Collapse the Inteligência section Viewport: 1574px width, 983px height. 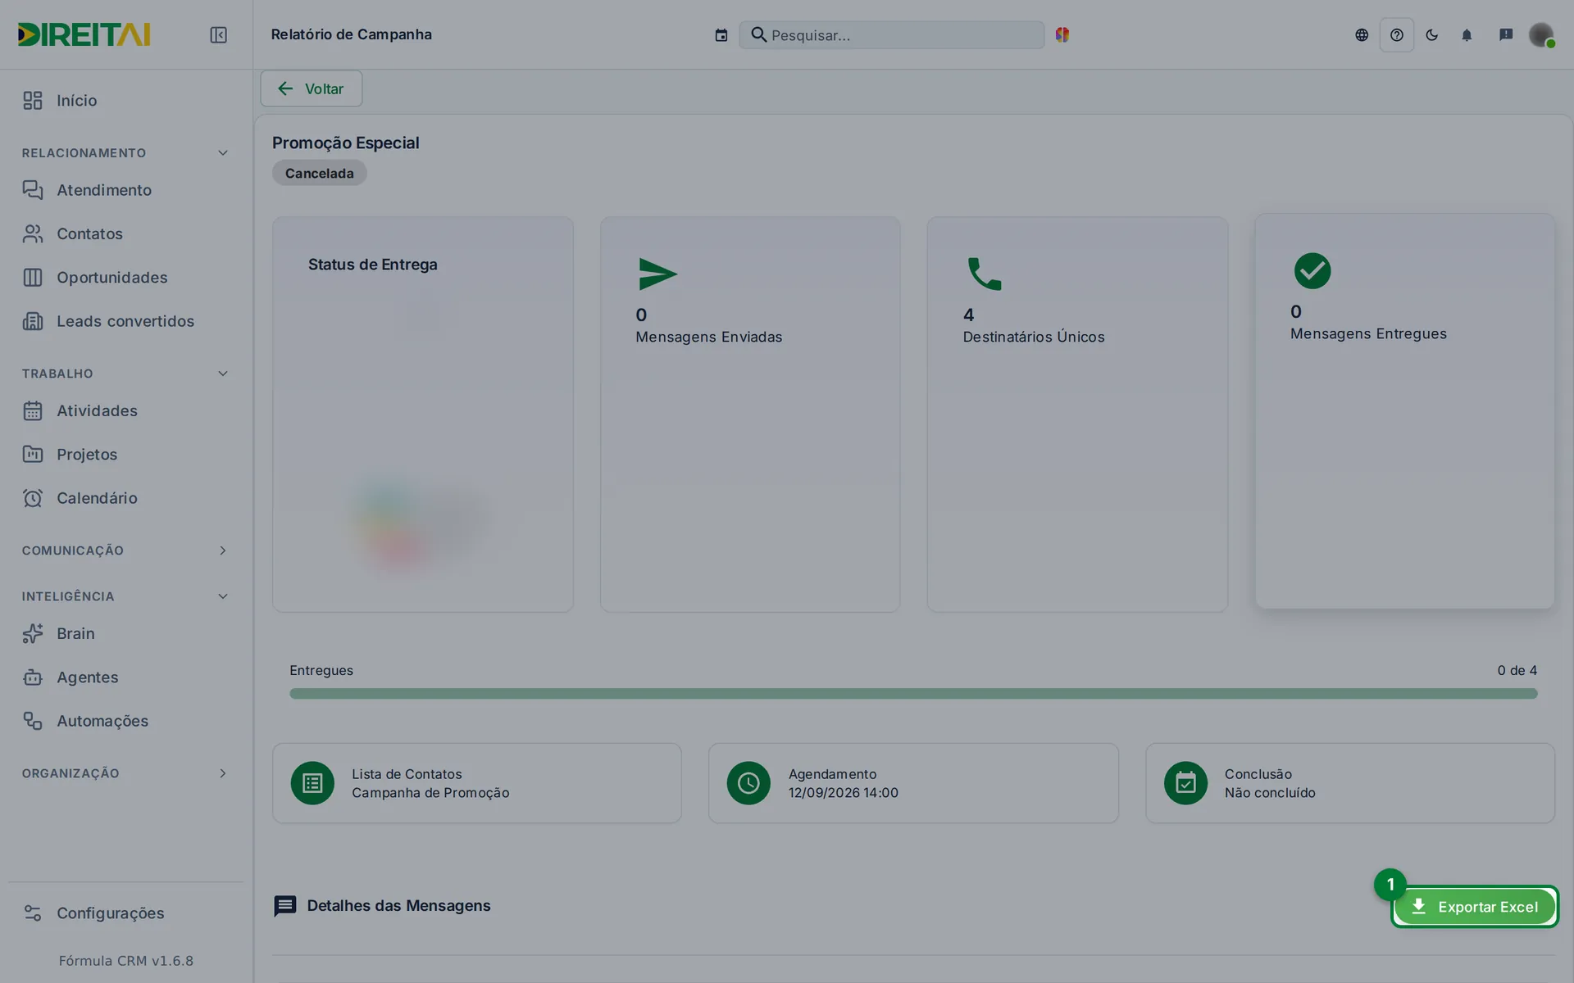click(126, 596)
